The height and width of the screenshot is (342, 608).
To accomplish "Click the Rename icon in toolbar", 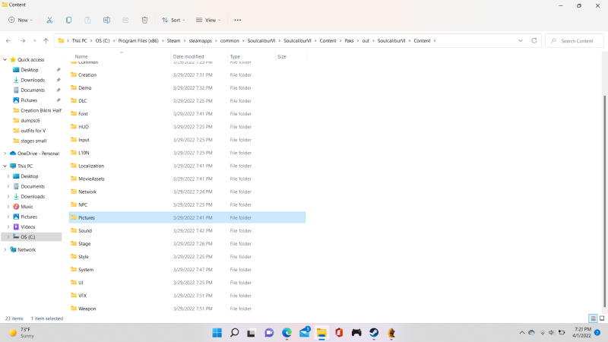I will coord(106,21).
